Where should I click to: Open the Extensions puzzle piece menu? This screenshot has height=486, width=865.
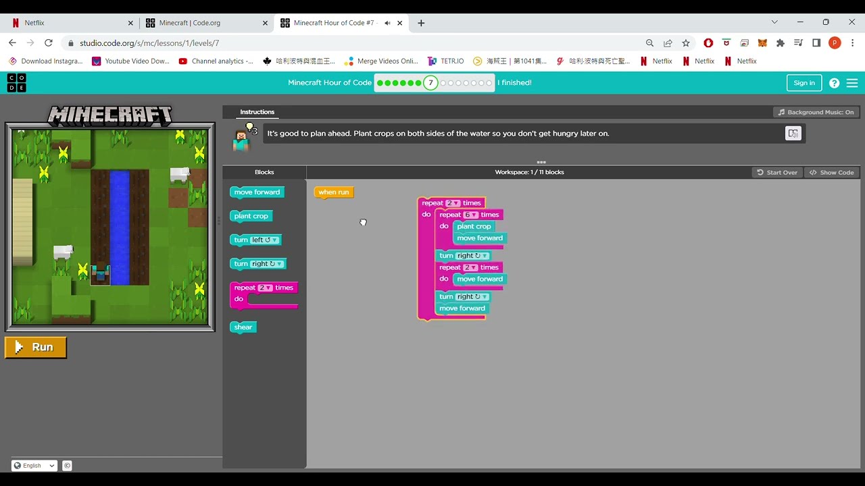[781, 43]
